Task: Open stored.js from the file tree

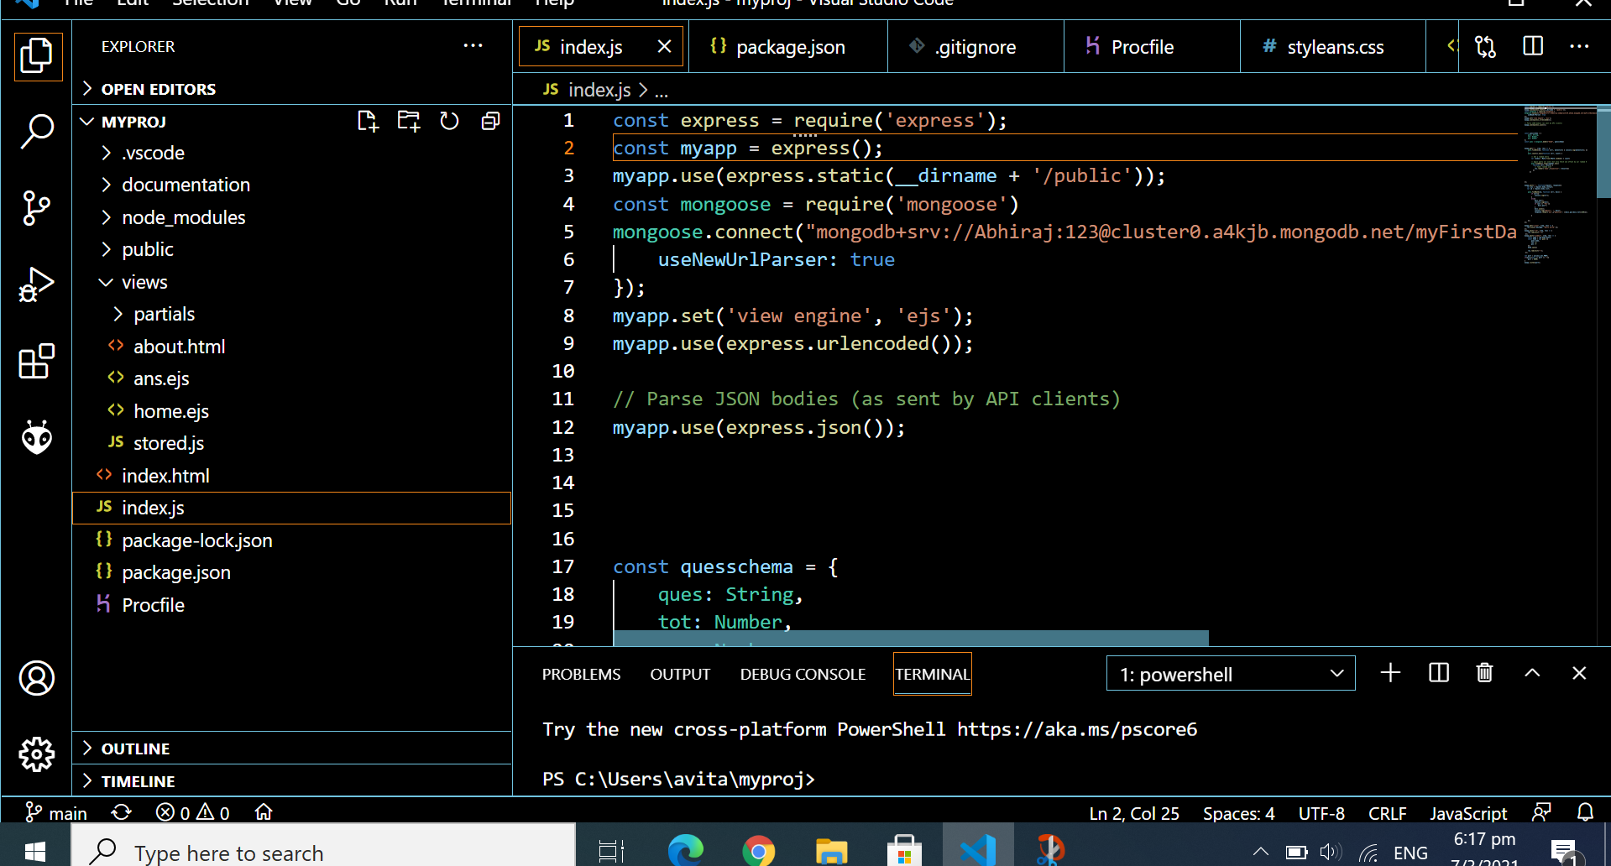Action: click(x=168, y=443)
